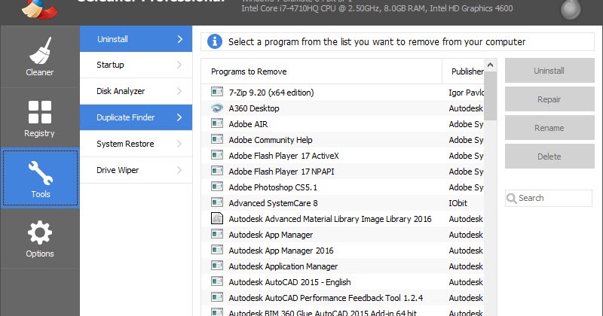Select the 7-Zip 9.20 (x64 edition) row

click(342, 92)
